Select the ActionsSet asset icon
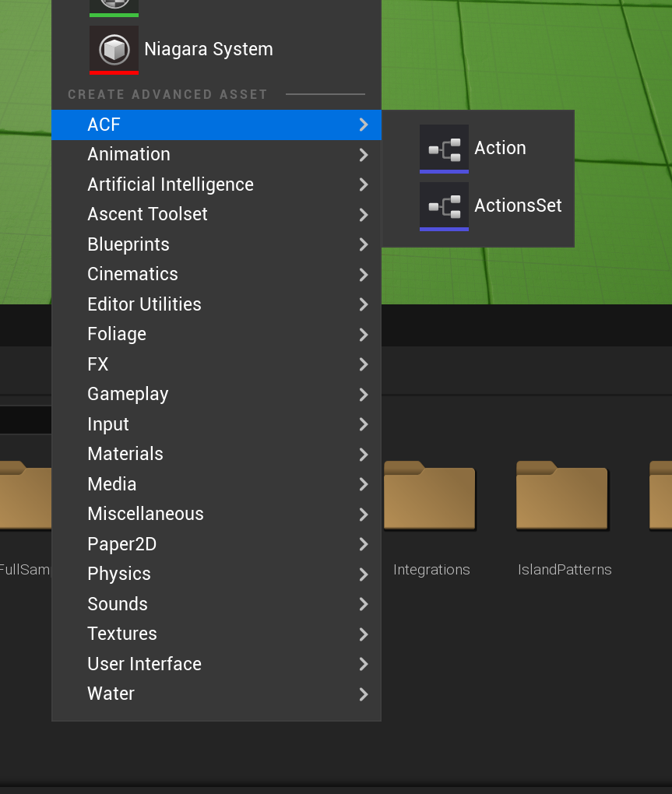The width and height of the screenshot is (672, 794). (444, 206)
